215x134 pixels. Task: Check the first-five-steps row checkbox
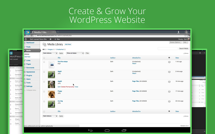coord(44,62)
